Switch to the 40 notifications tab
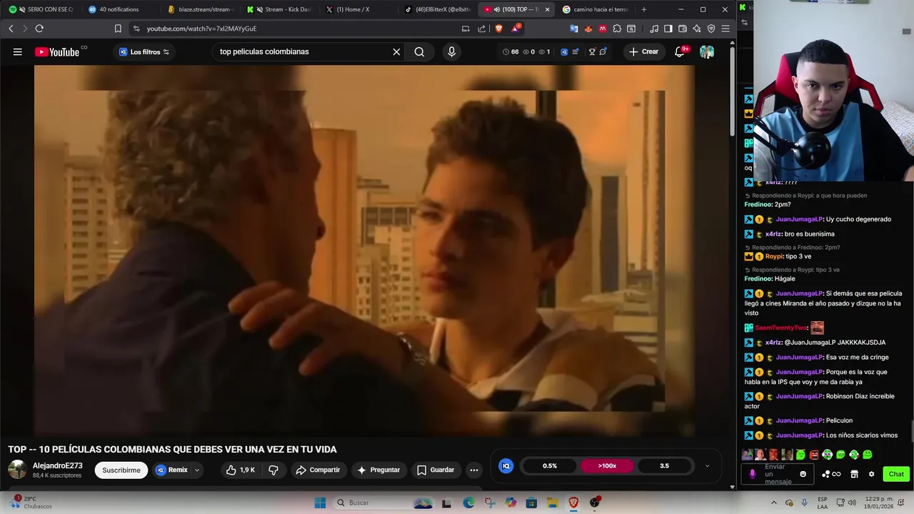914x514 pixels. click(118, 9)
